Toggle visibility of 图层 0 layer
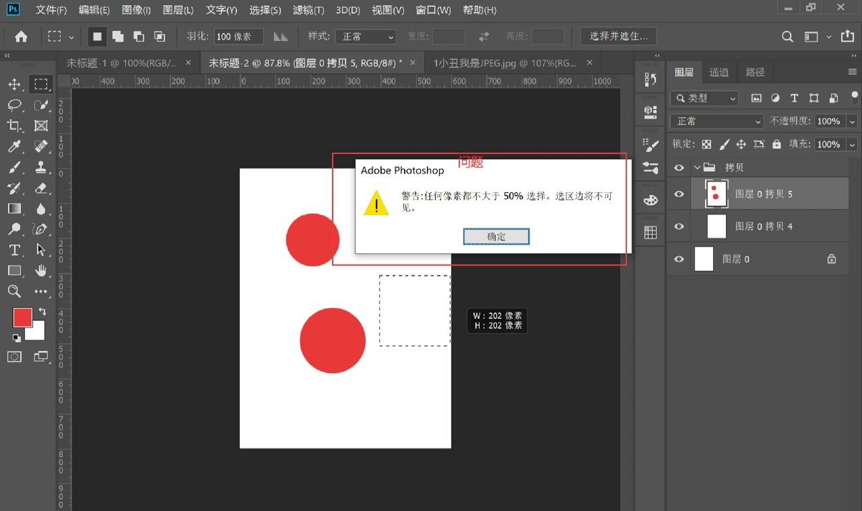 679,259
